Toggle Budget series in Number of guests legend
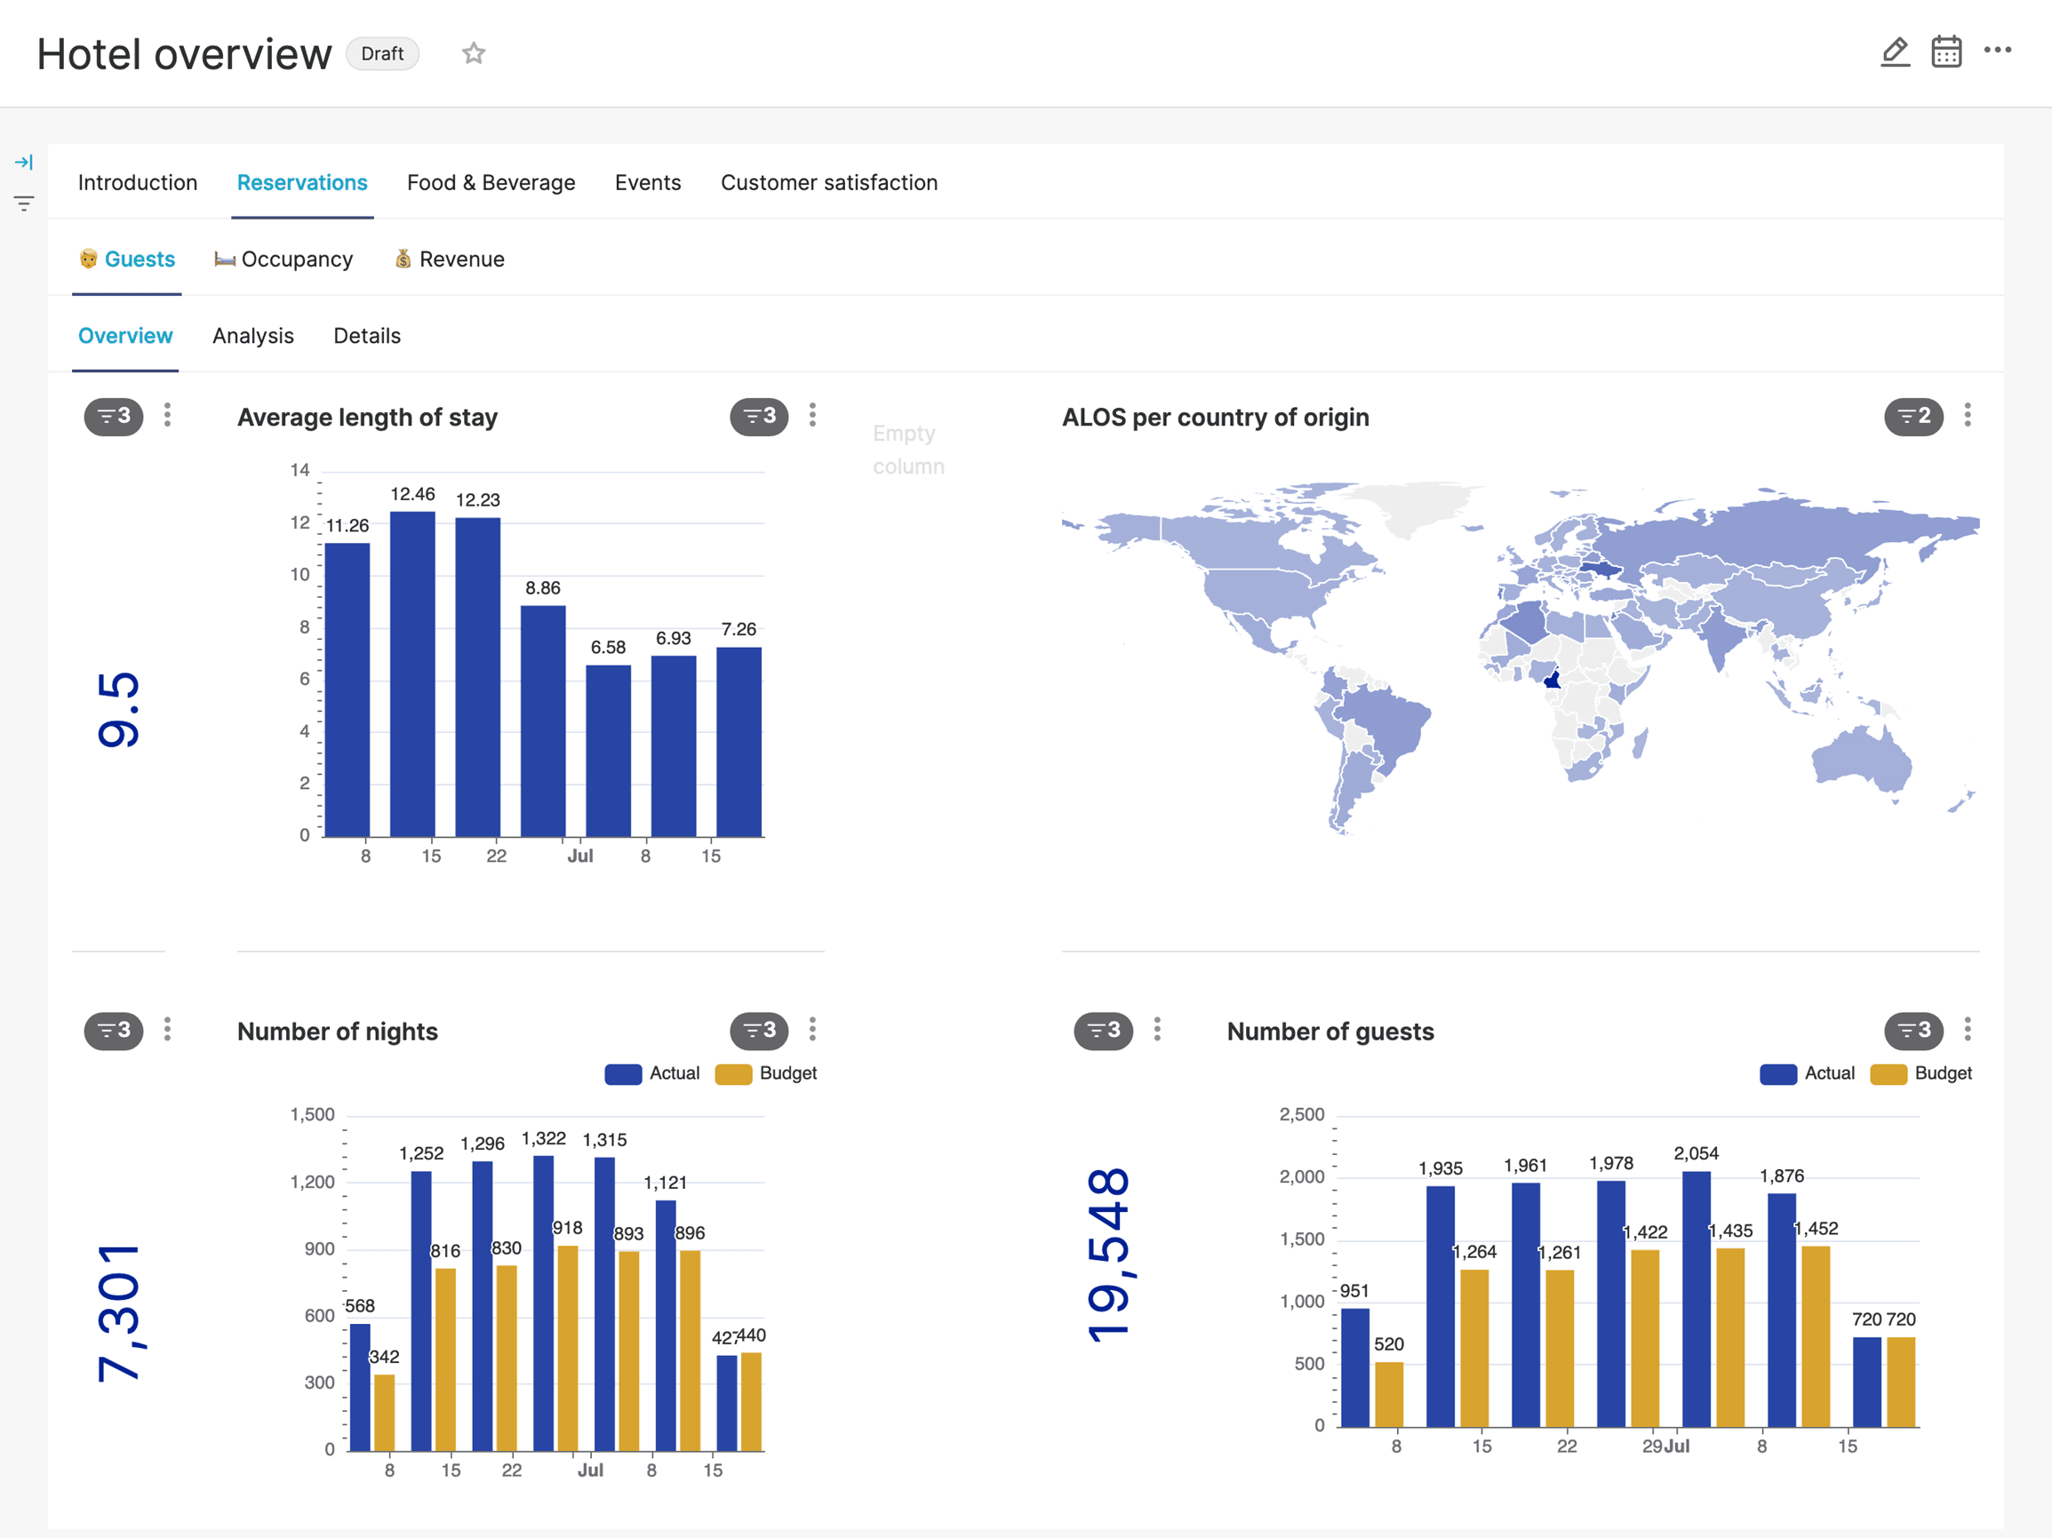2052x1538 pixels. pyautogui.click(x=1942, y=1073)
